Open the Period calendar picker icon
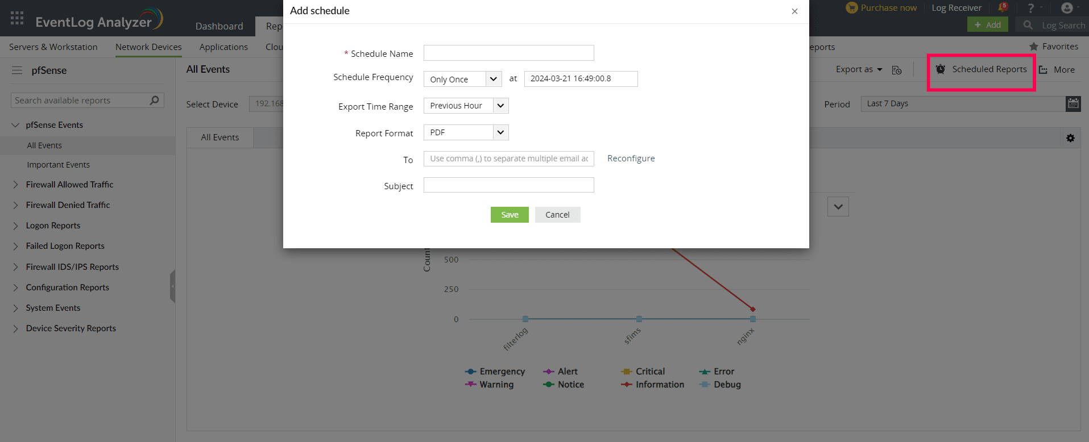Screen dimensions: 1089x442 tap(1073, 103)
